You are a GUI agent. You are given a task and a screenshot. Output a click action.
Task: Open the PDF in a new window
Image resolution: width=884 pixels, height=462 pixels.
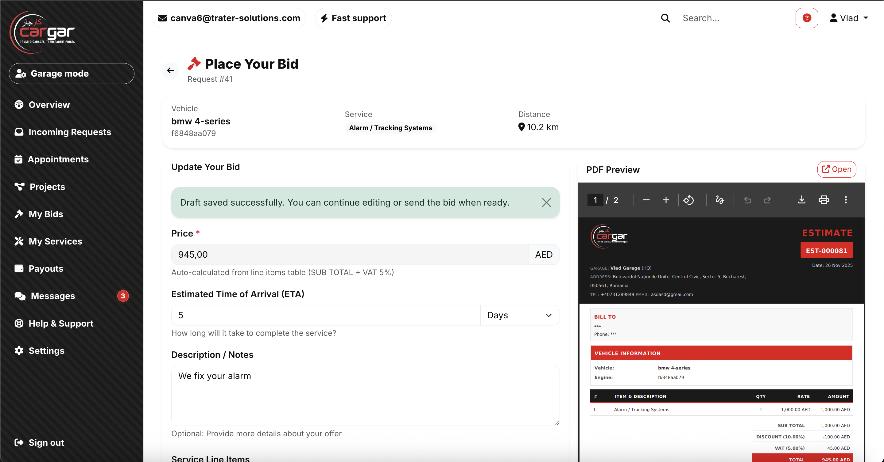[x=836, y=169]
